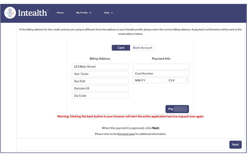Click the 123 Main Street address field
Viewport: 247px width, 156px height.
click(x=100, y=67)
